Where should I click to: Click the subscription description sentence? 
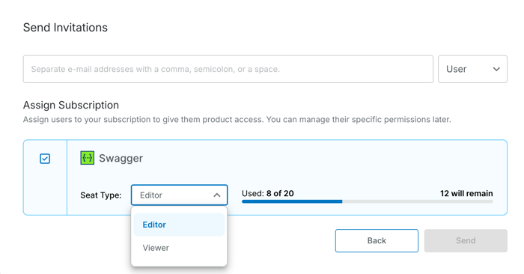click(x=237, y=120)
